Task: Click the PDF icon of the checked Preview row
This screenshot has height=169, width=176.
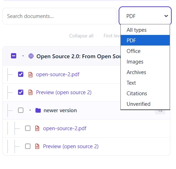Action: click(x=30, y=92)
